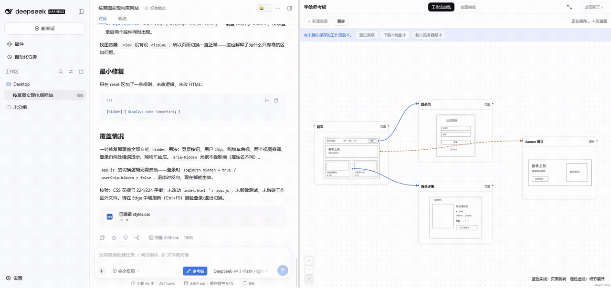Expand the Desktop workspace folder
611x288 pixels.
[18, 84]
